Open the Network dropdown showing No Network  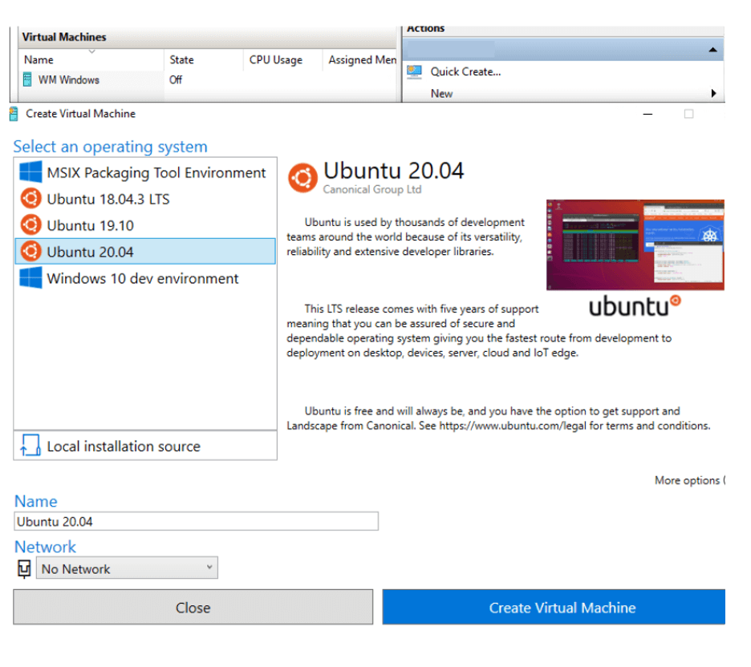pos(127,568)
